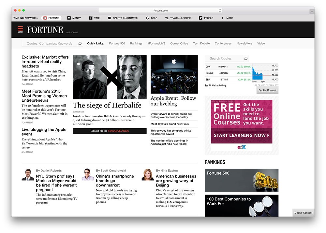This screenshot has width=326, height=233.
Task: Click the Travel + Leisure TL icon
Action: coord(167,18)
